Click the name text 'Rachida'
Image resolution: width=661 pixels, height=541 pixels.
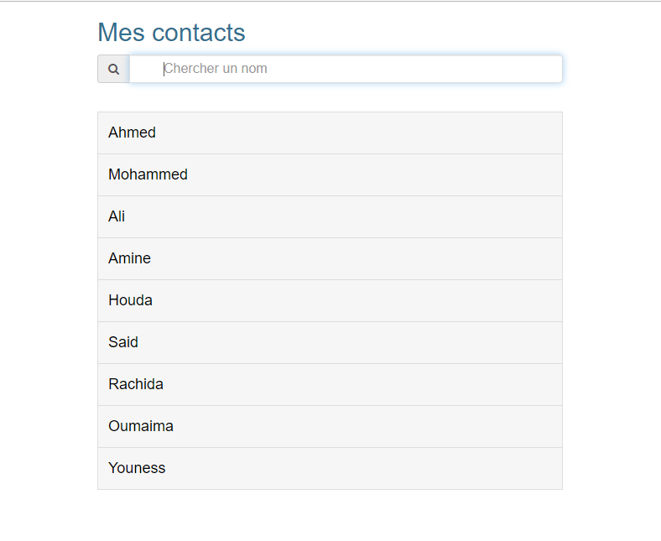(135, 384)
